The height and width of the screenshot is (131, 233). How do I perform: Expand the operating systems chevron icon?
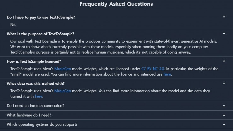point(224,124)
